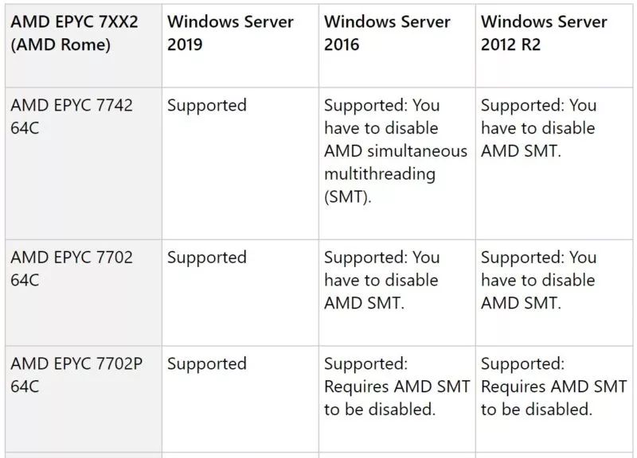Viewport: 637px width, 458px height.
Task: Click the AMD EPYC 7702P 64C row label
Action: tap(76, 375)
